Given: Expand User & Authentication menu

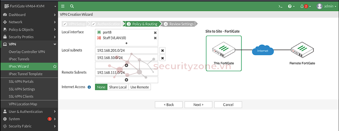Looking at the screenshot, I should pos(29,111).
